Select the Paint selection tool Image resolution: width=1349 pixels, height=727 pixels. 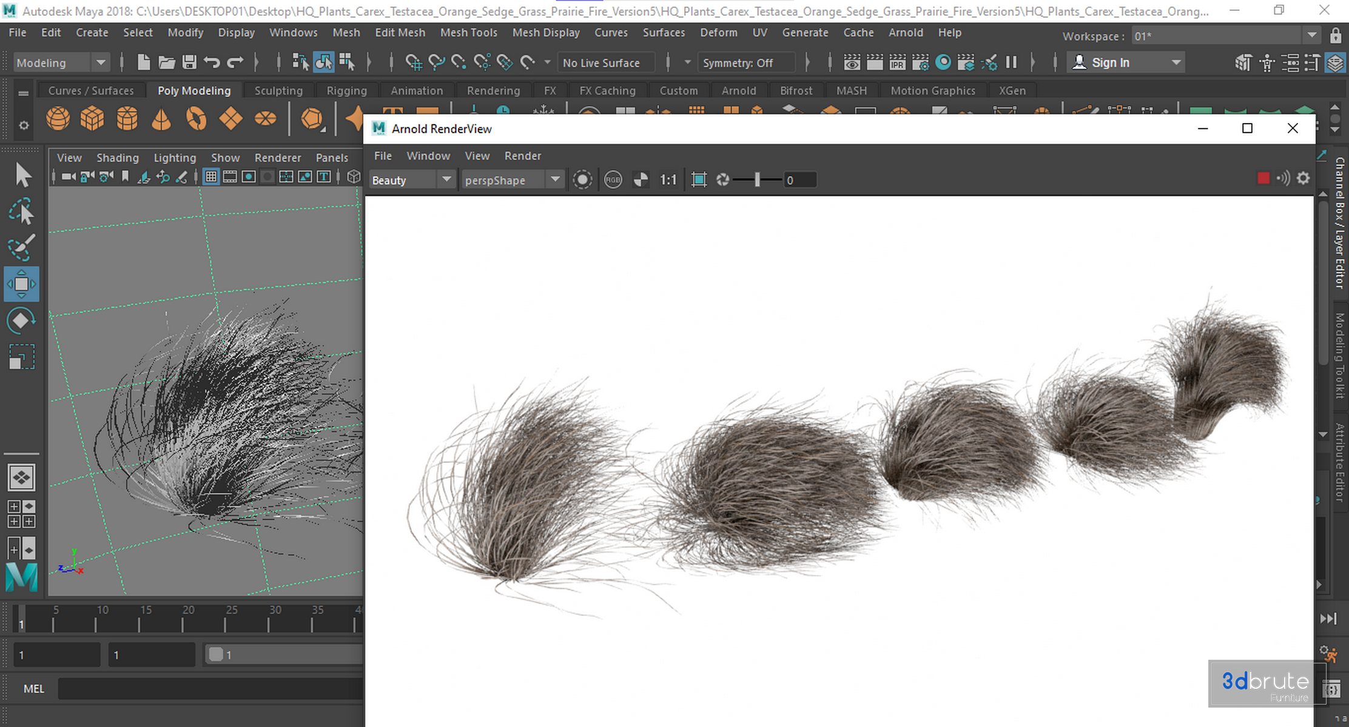(21, 248)
